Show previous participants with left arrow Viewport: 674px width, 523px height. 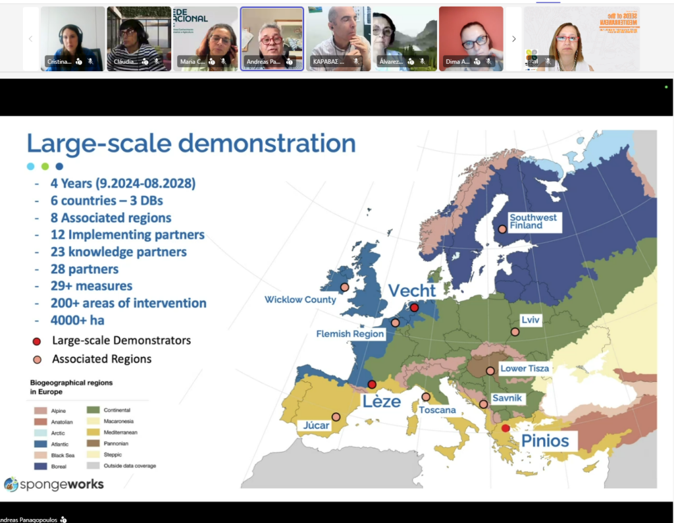(30, 39)
